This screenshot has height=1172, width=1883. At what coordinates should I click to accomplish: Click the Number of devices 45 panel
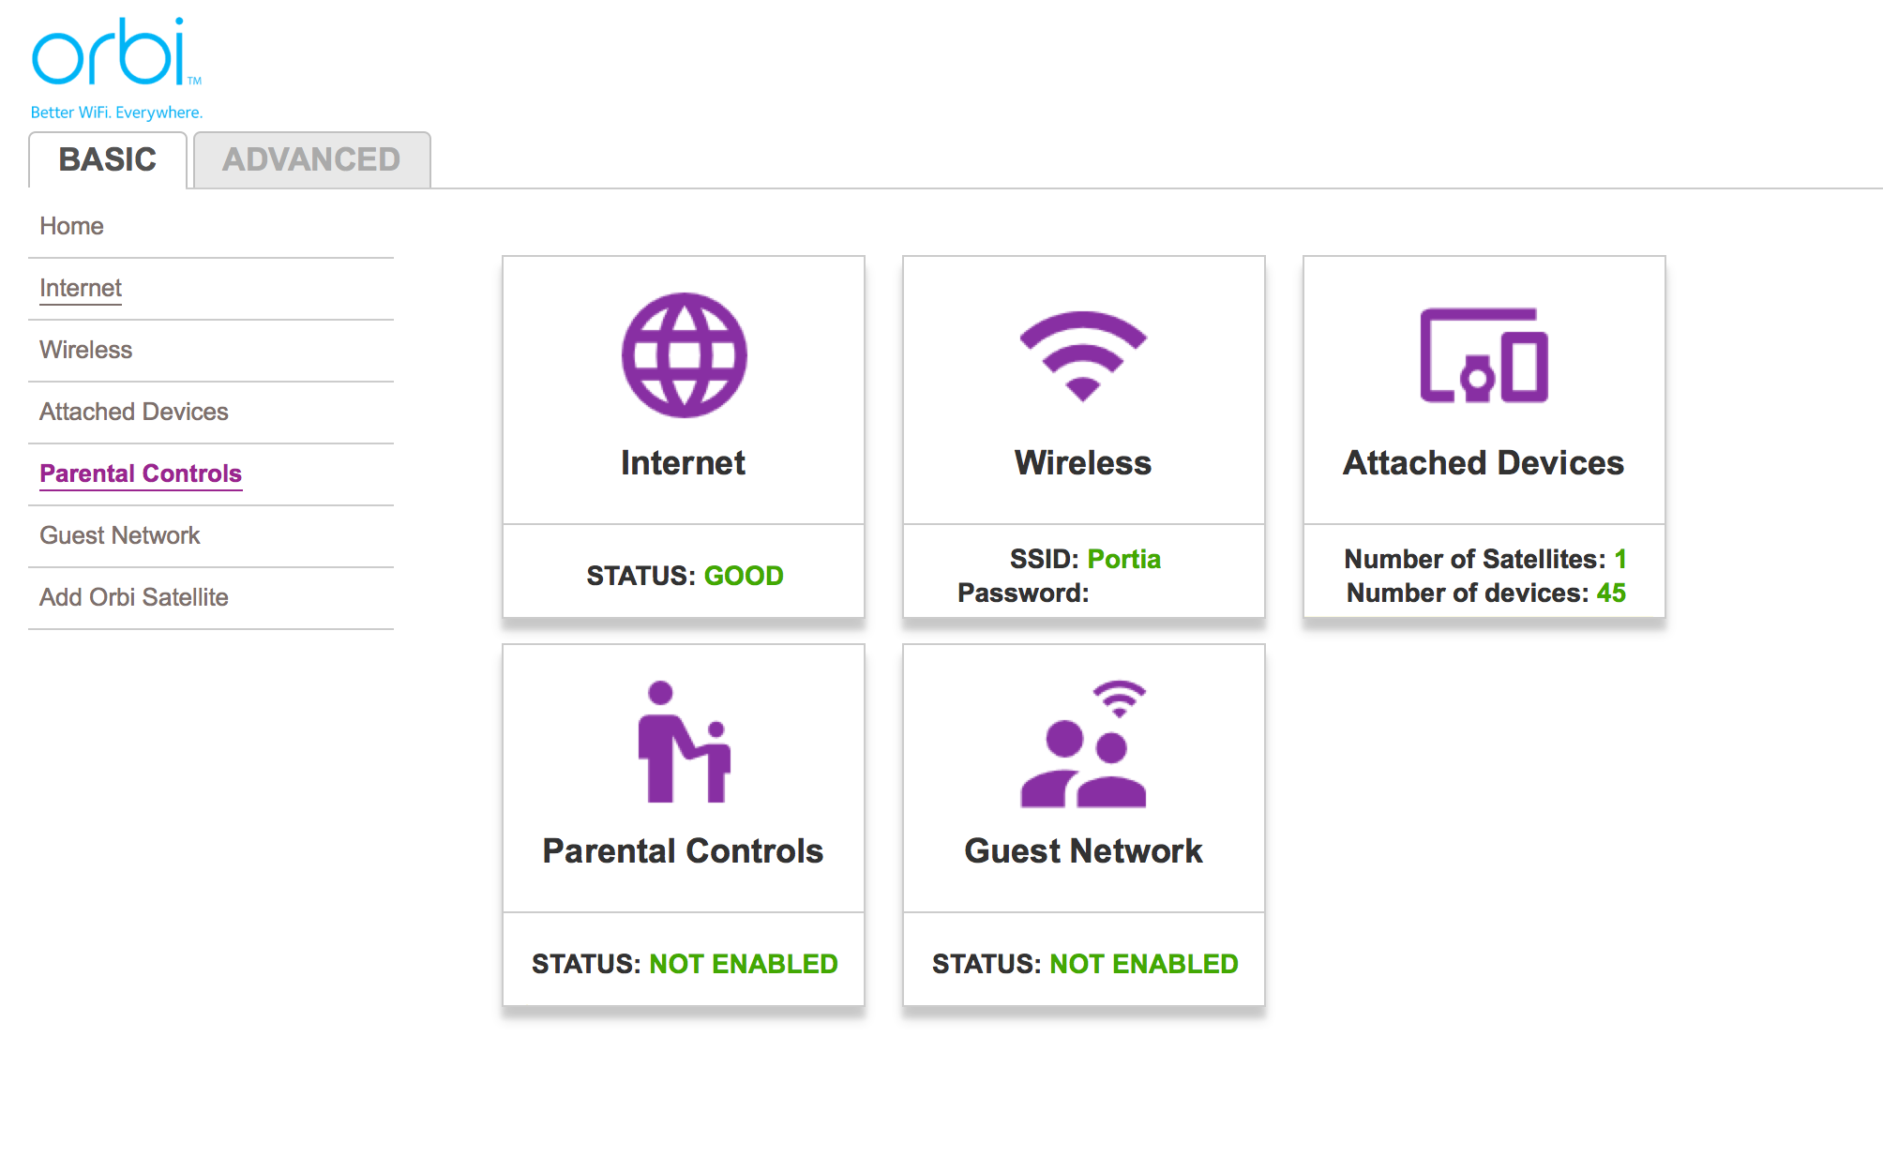point(1484,592)
